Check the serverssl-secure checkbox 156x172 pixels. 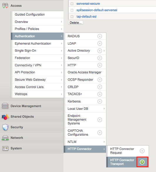[72, 4]
